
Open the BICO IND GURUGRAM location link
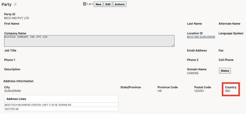[x=201, y=37]
